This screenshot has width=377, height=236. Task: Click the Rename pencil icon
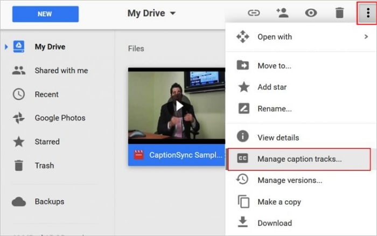(243, 108)
